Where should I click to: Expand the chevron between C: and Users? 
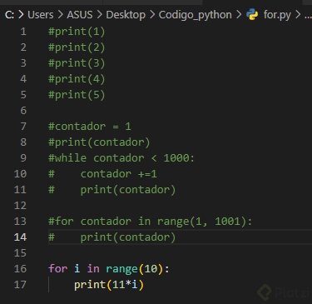coord(21,15)
